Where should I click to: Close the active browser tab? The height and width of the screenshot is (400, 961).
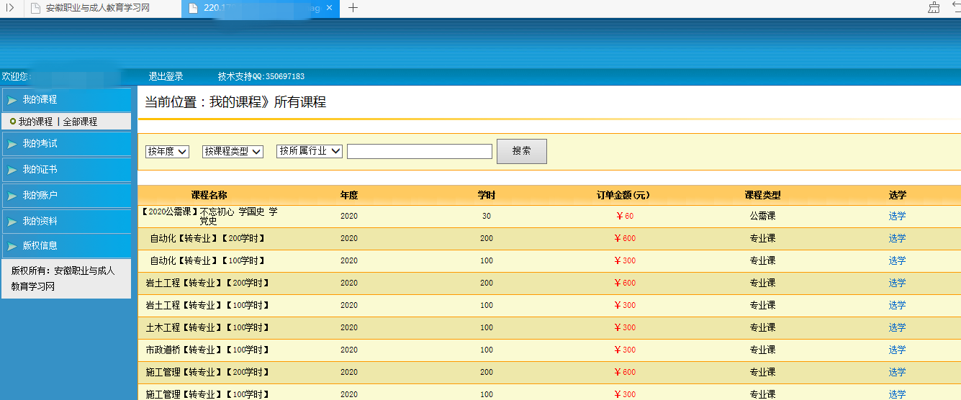tap(329, 8)
